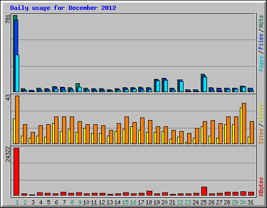Click day label '20' on the x-axis

click(x=164, y=202)
